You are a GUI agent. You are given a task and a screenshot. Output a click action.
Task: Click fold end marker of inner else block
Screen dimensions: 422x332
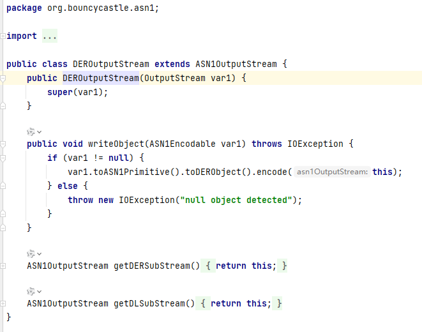[3, 214]
